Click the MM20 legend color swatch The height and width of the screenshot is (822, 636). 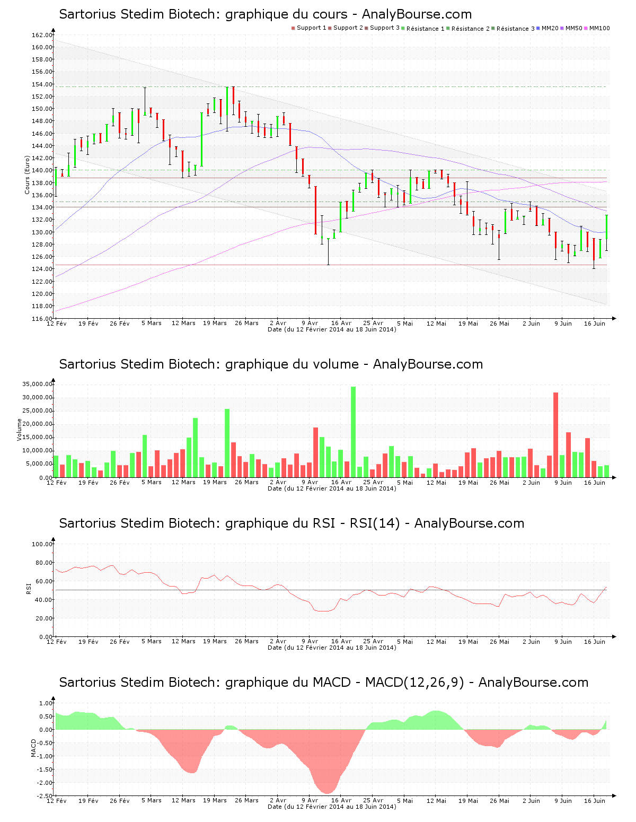(538, 28)
